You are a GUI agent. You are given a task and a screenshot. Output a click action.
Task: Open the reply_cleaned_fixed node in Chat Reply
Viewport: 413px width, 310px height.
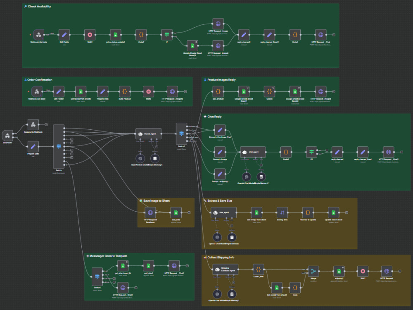tap(363, 152)
